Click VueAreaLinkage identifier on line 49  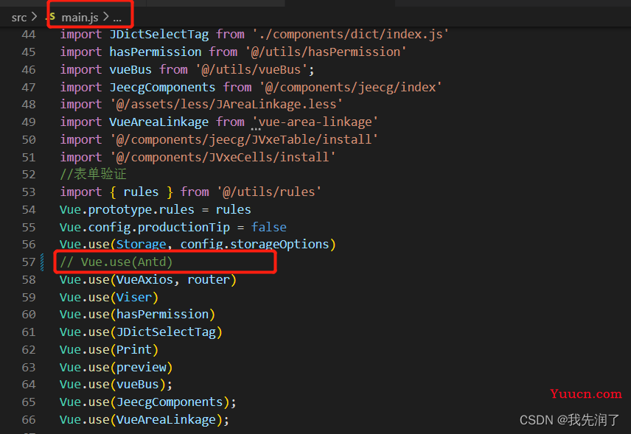[159, 122]
